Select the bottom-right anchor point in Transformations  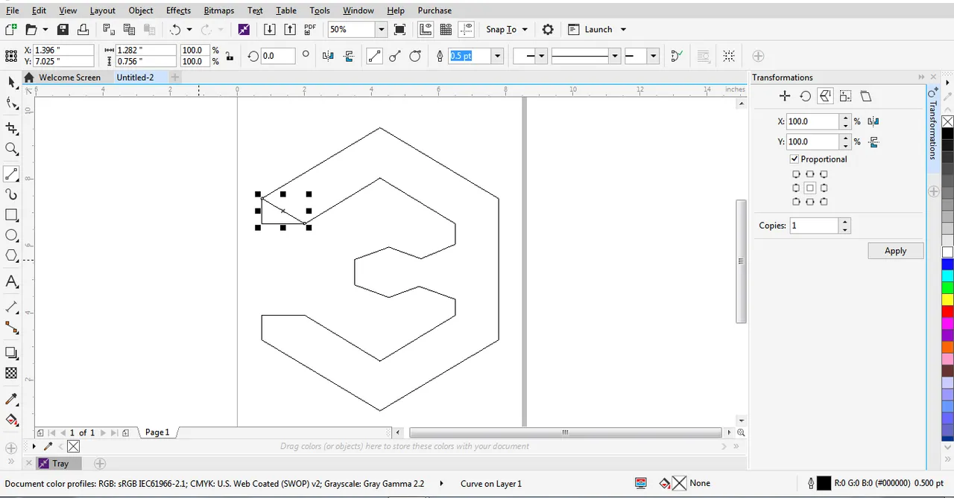click(824, 202)
